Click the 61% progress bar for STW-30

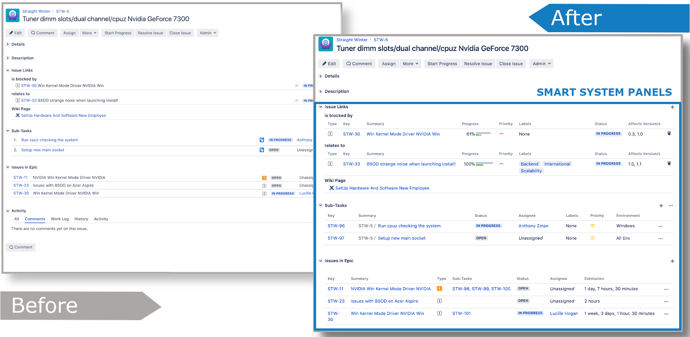coord(483,134)
